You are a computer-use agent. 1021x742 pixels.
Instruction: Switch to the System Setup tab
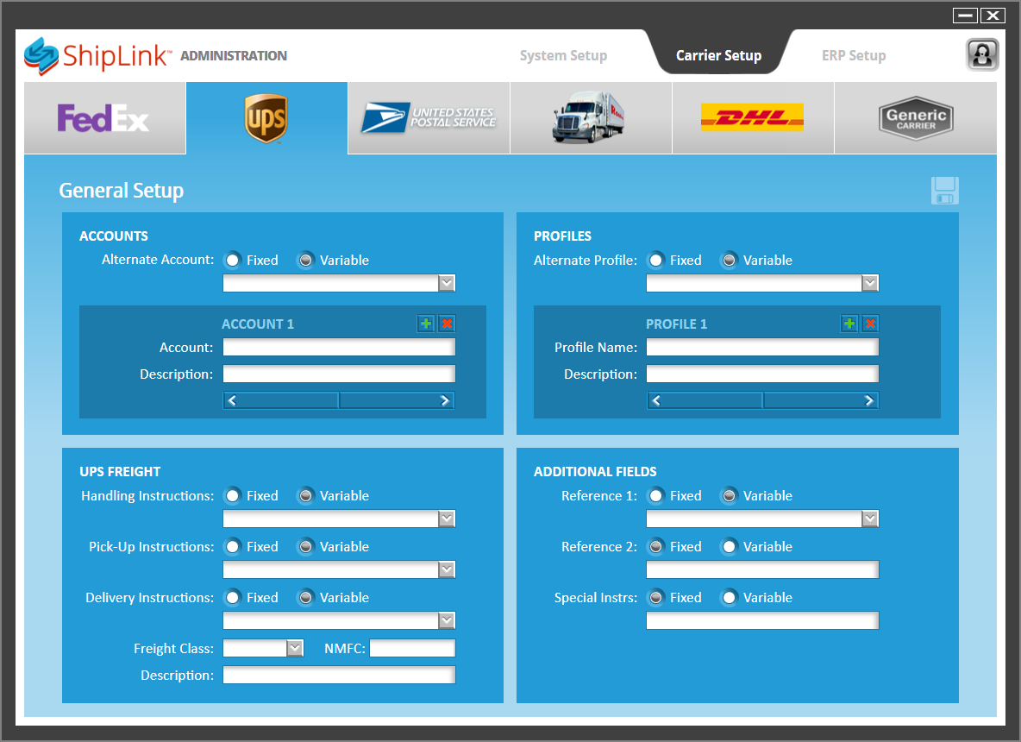563,56
